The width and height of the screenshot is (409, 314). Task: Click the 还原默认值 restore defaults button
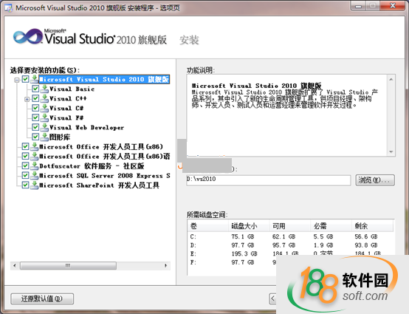42,298
